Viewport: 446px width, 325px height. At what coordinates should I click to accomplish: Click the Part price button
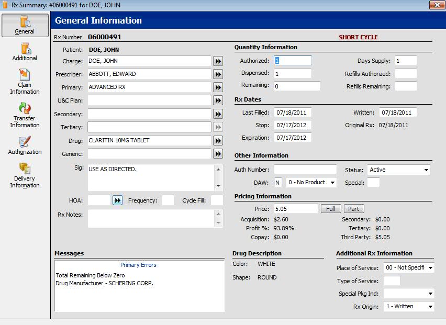tap(354, 209)
